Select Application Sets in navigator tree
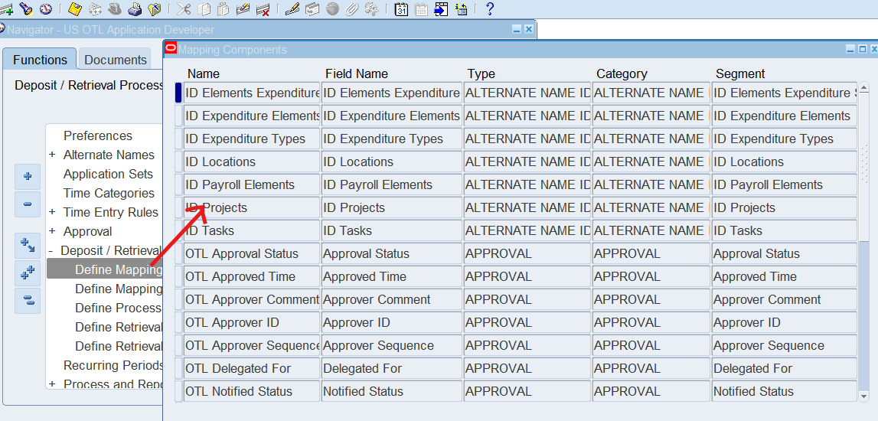Image resolution: width=878 pixels, height=421 pixels. [108, 174]
